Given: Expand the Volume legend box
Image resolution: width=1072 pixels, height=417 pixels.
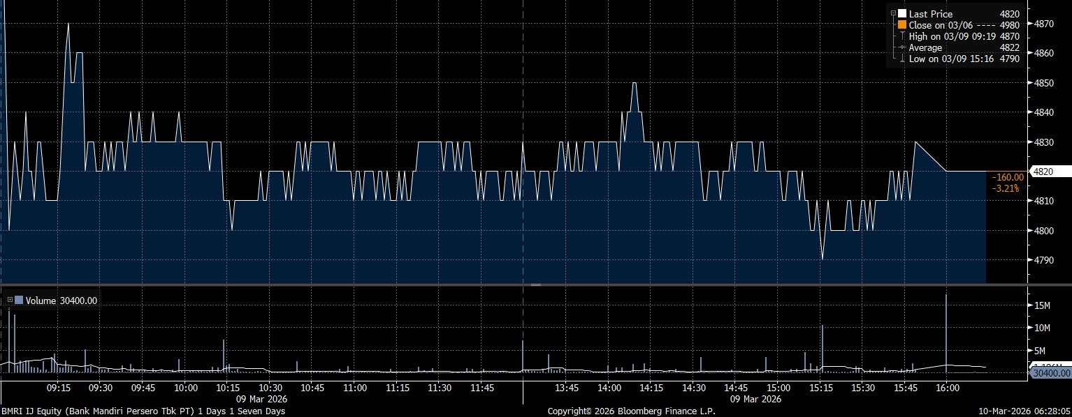Looking at the screenshot, I should (x=9, y=301).
